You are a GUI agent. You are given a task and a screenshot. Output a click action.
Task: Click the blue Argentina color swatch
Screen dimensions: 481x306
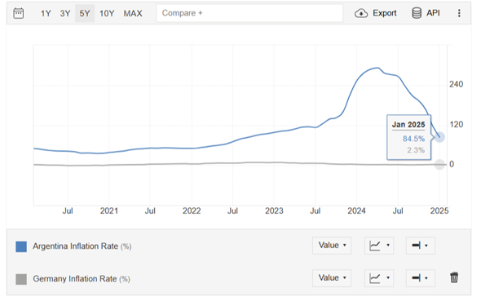click(x=21, y=246)
